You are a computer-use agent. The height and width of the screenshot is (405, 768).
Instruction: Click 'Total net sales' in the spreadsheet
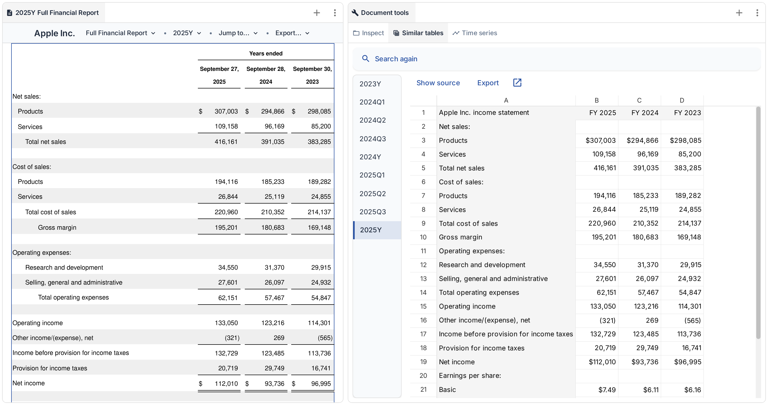[506, 168]
